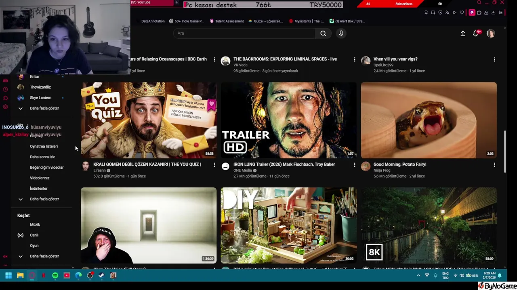Open options for THE BACKROOMS live video
The image size is (517, 290).
(x=355, y=60)
